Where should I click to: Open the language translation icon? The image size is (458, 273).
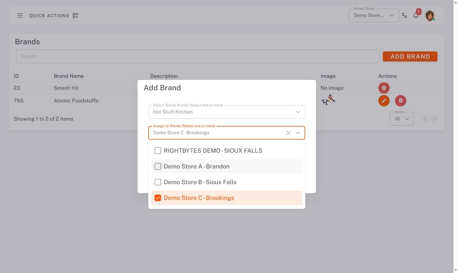tap(404, 15)
